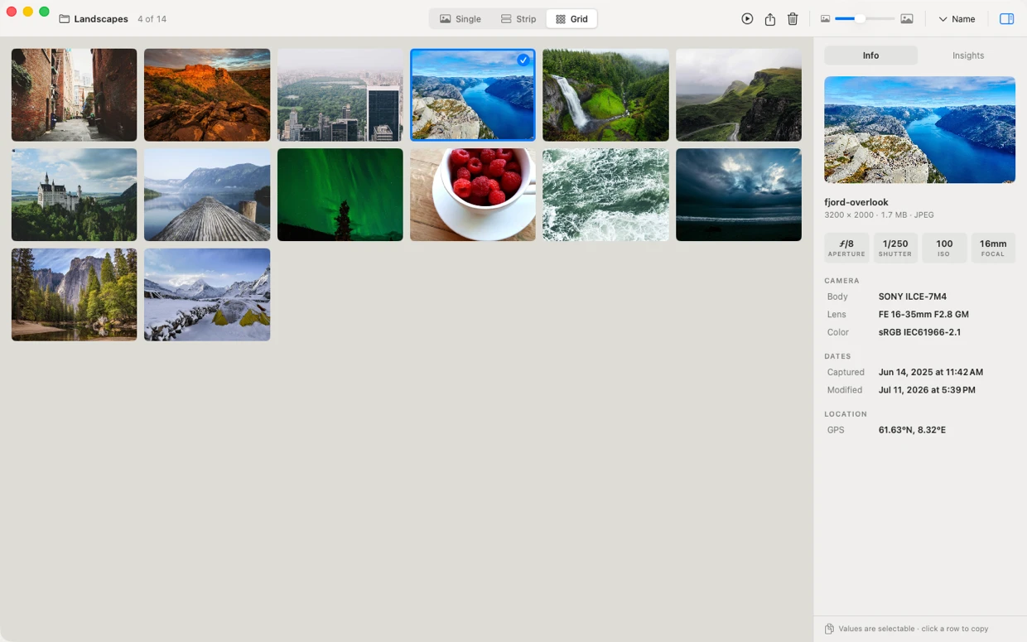Adjust the thumbnail size slider
The image size is (1027, 642).
[x=865, y=19]
